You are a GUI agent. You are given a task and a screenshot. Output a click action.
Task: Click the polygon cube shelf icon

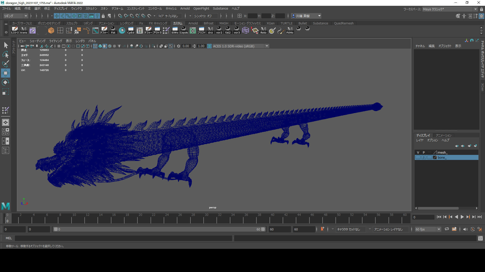coord(51,30)
